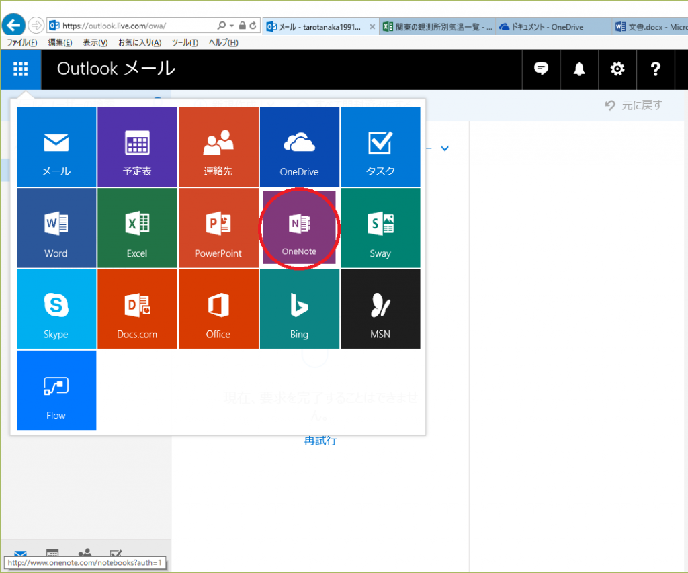This screenshot has height=573, width=688.
Task: Open the Flow app tile
Action: [56, 390]
